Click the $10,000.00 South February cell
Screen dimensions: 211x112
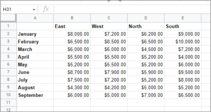tap(183, 41)
